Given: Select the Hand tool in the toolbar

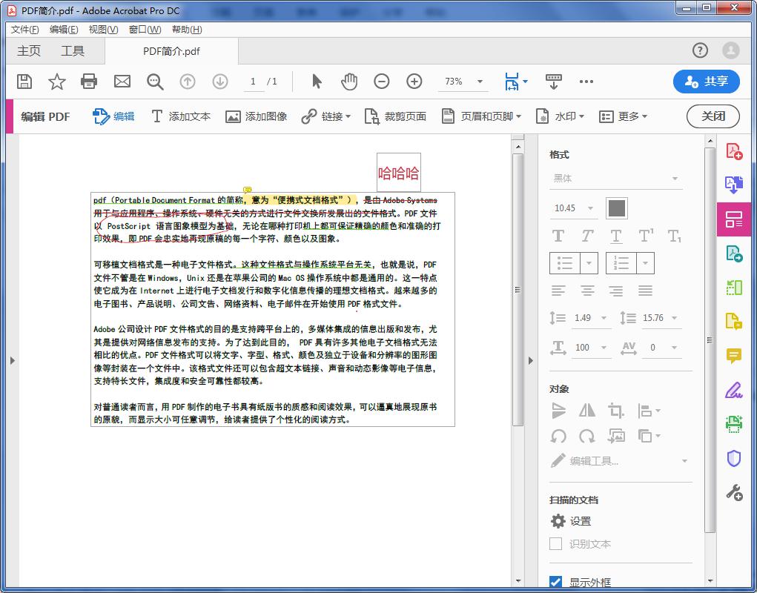Looking at the screenshot, I should (x=348, y=82).
